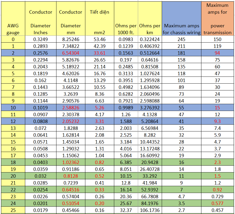Select the Ohms per km value 106.1736

[x=150, y=210]
